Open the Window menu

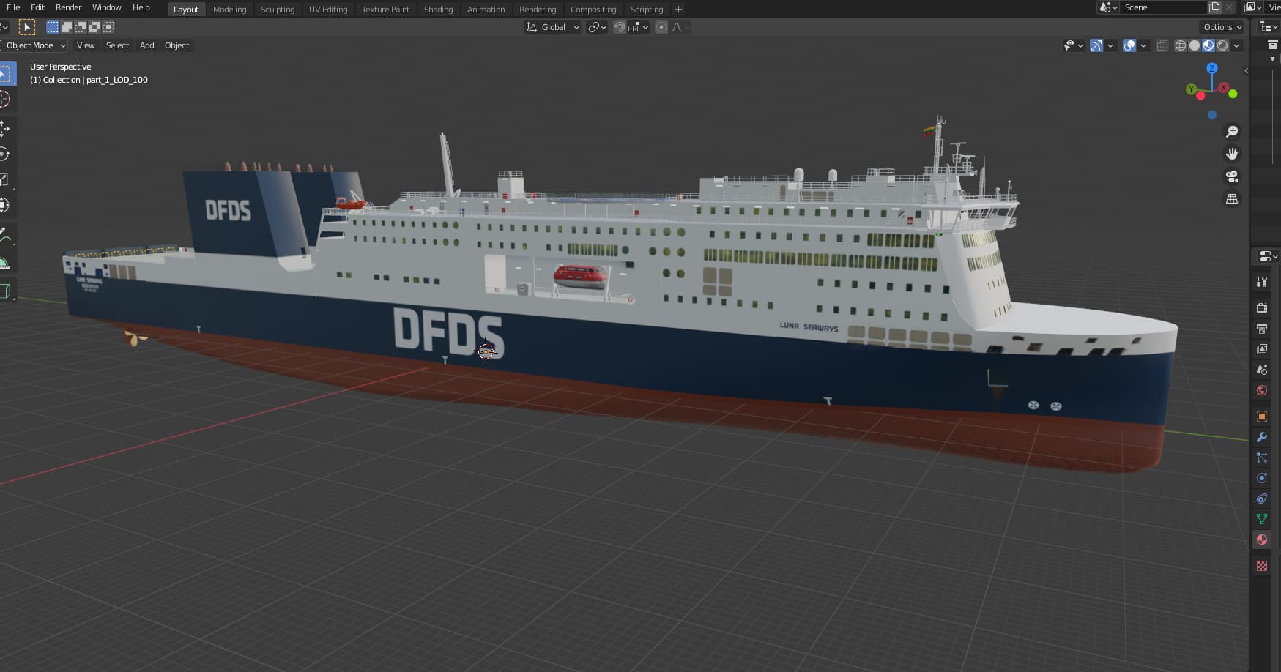[x=106, y=7]
